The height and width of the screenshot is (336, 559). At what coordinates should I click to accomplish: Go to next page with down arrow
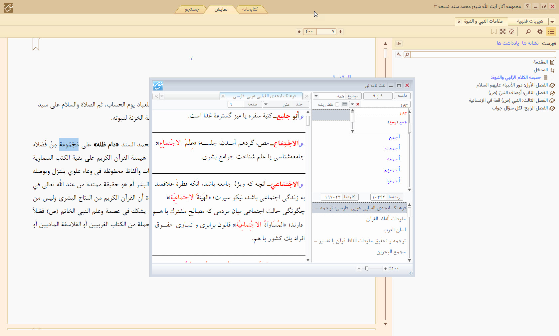(340, 32)
